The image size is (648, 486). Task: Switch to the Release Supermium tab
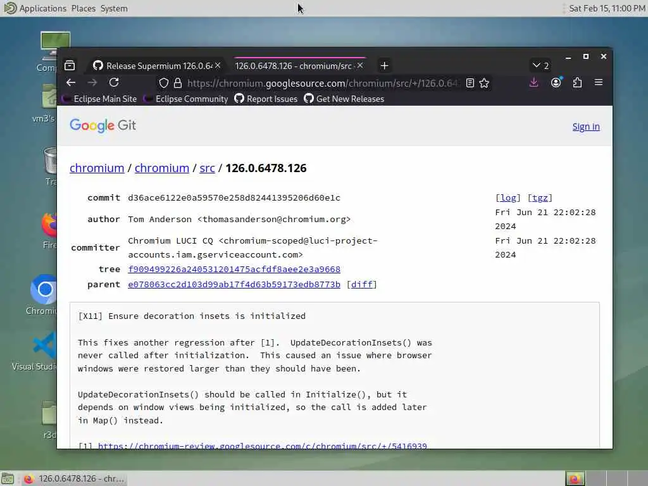[x=157, y=66]
